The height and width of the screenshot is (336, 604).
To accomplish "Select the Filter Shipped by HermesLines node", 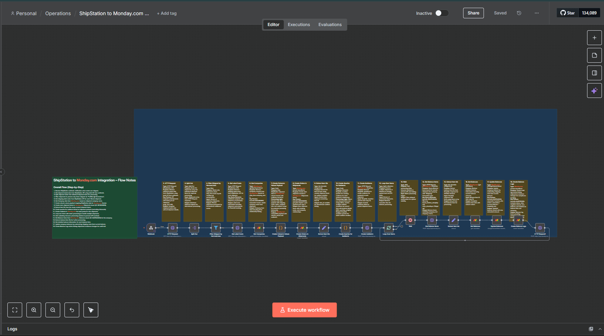I will [x=216, y=228].
